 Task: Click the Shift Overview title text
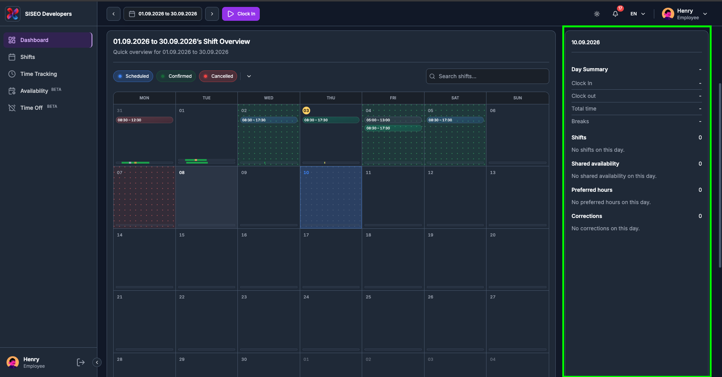click(182, 42)
